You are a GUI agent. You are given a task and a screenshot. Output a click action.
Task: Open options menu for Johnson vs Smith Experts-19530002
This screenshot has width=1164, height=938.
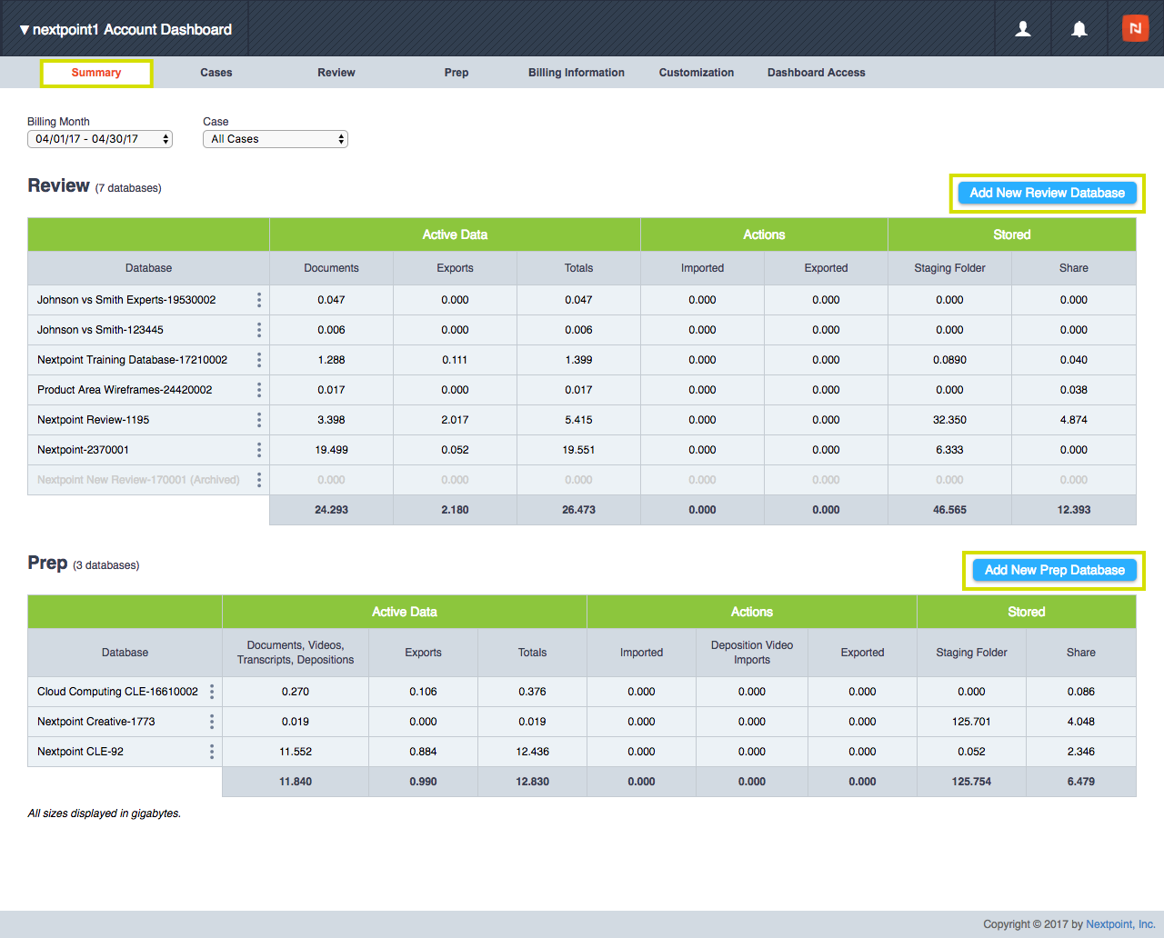pyautogui.click(x=259, y=300)
